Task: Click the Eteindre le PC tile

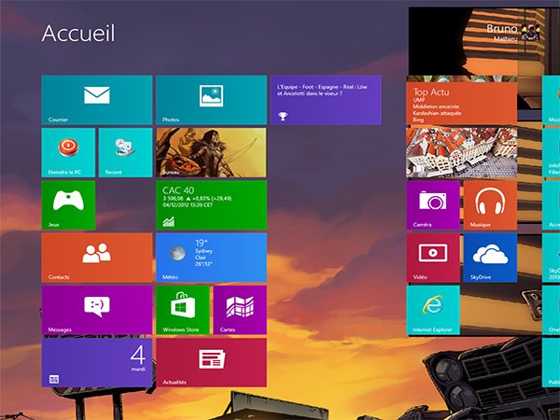Action: pyautogui.click(x=68, y=152)
